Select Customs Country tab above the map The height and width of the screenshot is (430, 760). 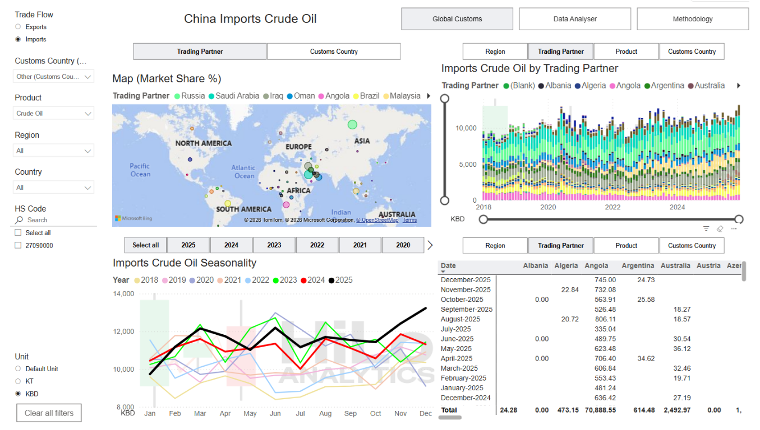(334, 52)
